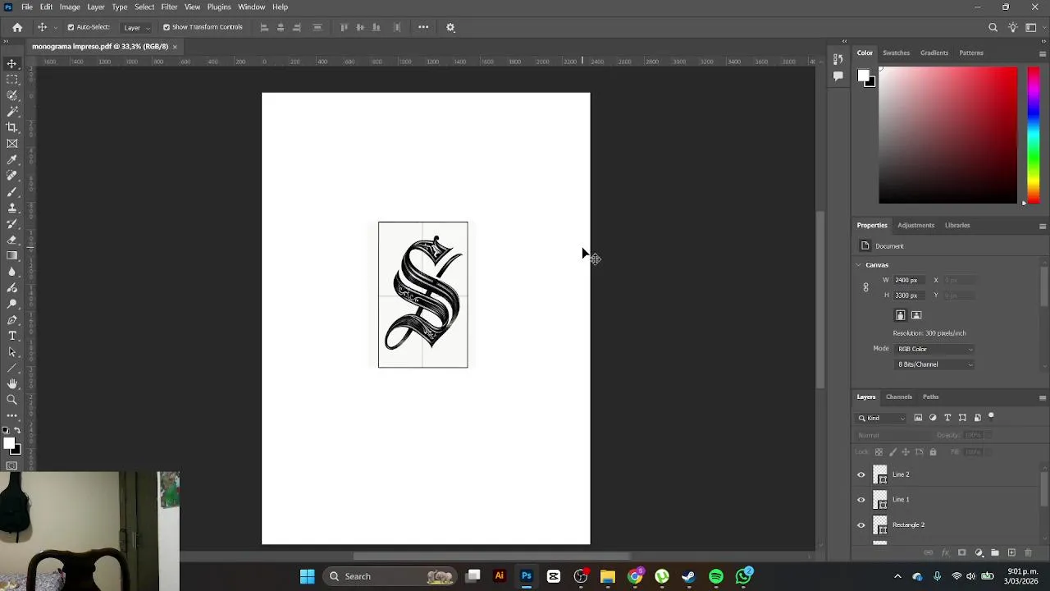The image size is (1050, 591).
Task: Hide the Line 1 layer
Action: (x=861, y=499)
